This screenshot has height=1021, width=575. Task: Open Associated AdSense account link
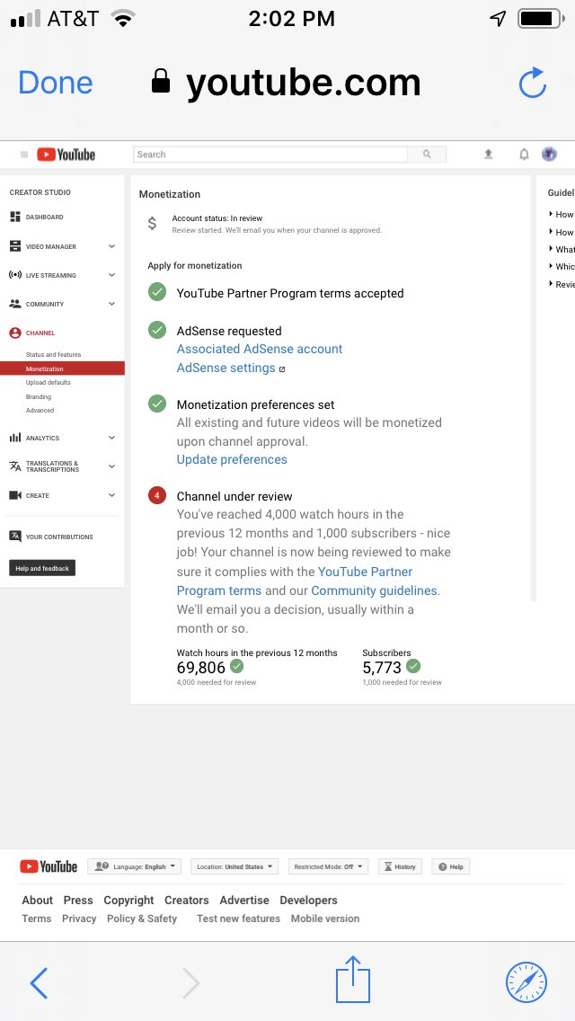coord(259,349)
